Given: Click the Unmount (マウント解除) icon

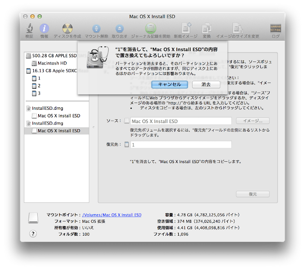Looking at the screenshot, I should (96, 29).
